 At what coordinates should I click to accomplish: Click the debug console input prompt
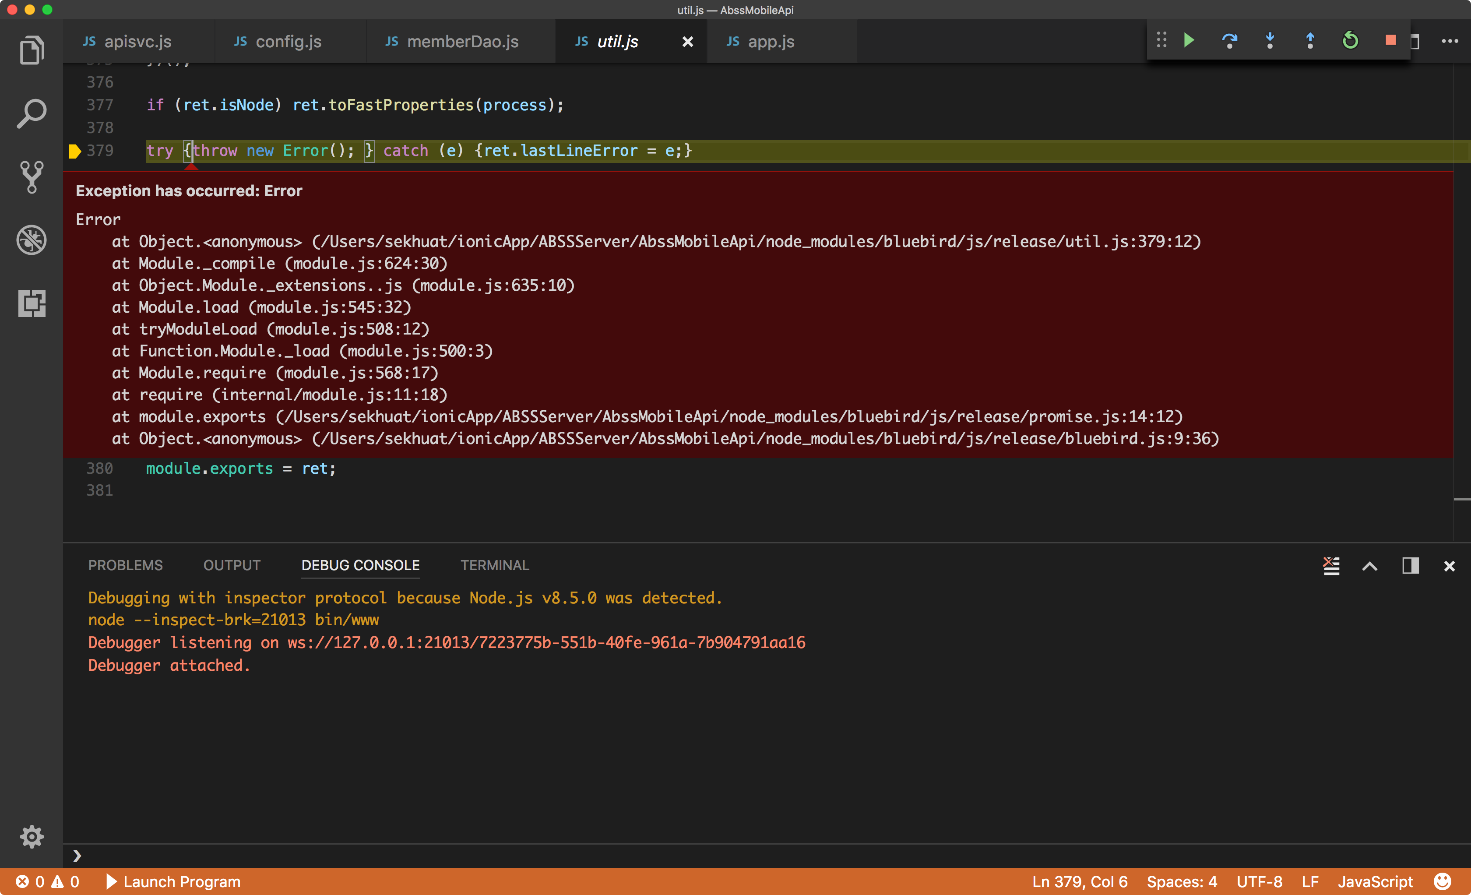tap(239, 855)
